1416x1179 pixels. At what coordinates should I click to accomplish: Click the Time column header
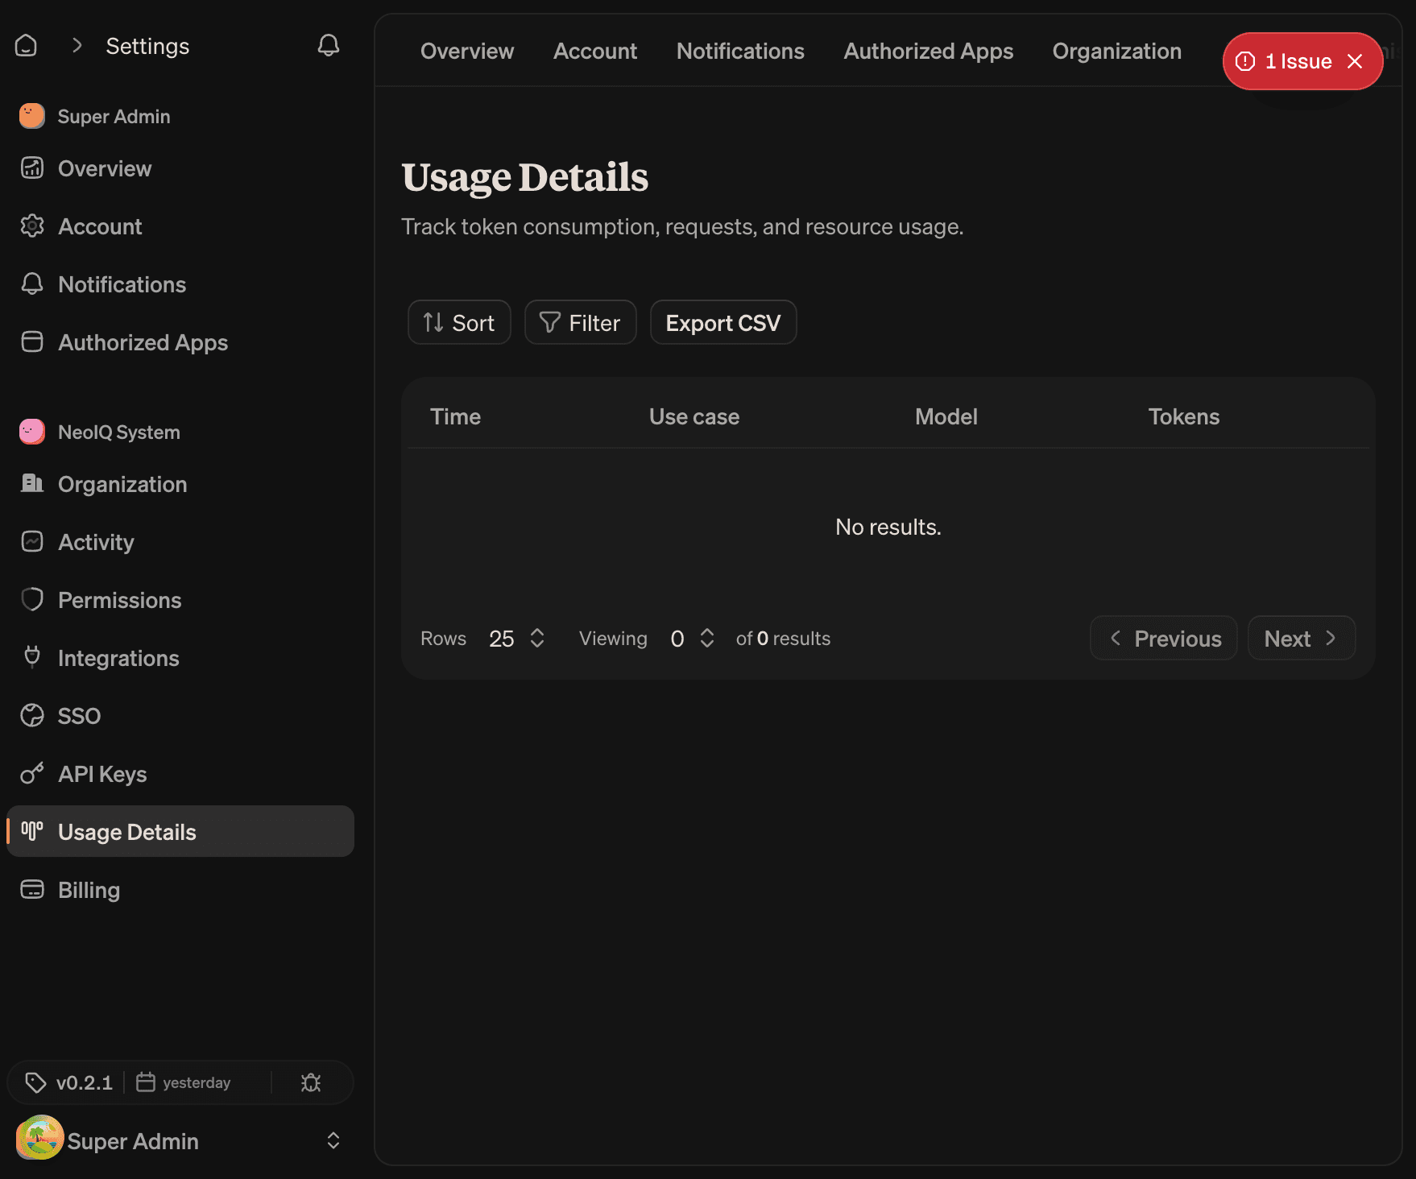[455, 416]
